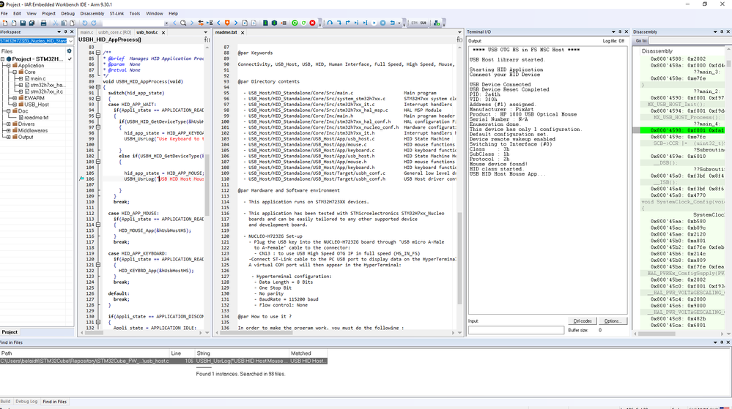Select the found usb_host.c result row
The image size is (732, 409).
point(163,361)
